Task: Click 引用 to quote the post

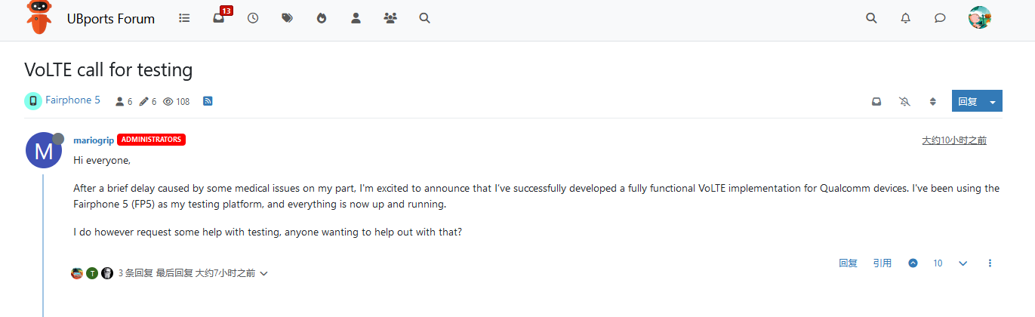Action: 882,263
